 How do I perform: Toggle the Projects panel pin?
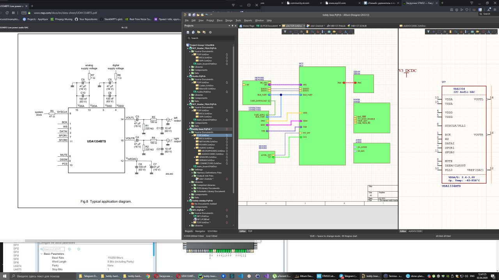click(232, 26)
